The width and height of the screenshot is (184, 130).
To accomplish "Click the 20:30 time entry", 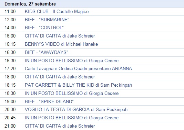I will (10, 109).
